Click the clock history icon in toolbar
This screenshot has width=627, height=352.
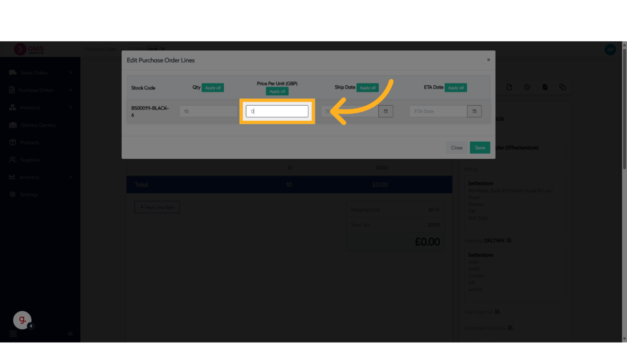point(527,87)
